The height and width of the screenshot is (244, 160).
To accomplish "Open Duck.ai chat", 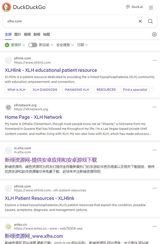I will coord(134,7).
